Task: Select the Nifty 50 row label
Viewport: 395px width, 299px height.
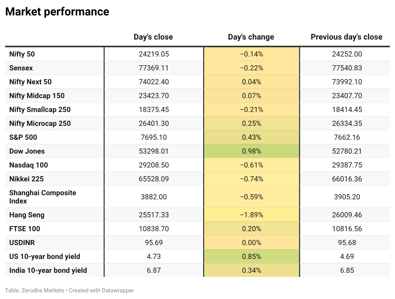Action: click(22, 54)
